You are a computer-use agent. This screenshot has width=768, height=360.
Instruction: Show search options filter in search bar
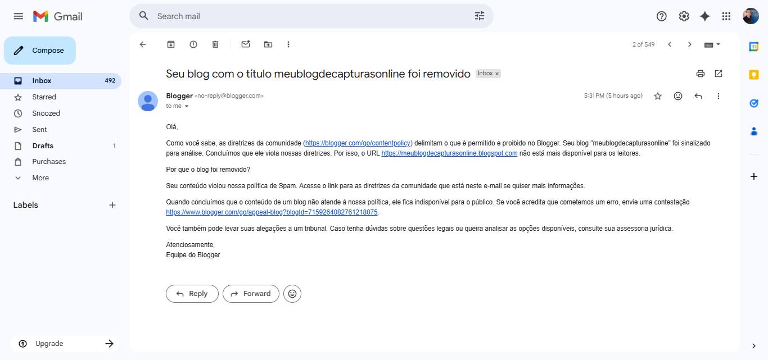(480, 16)
